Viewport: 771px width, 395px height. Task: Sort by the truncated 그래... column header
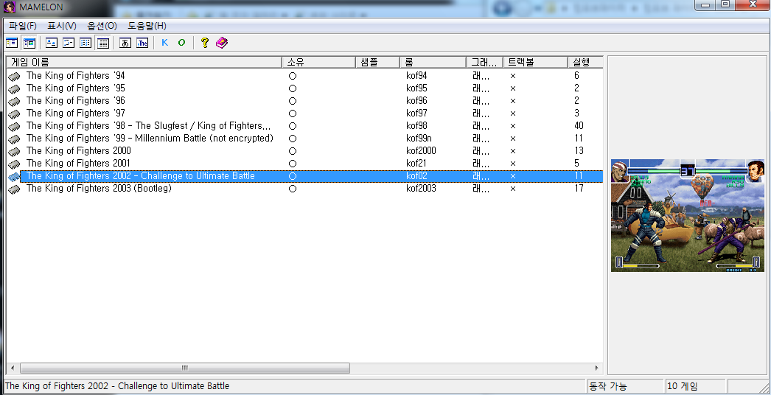(x=485, y=63)
